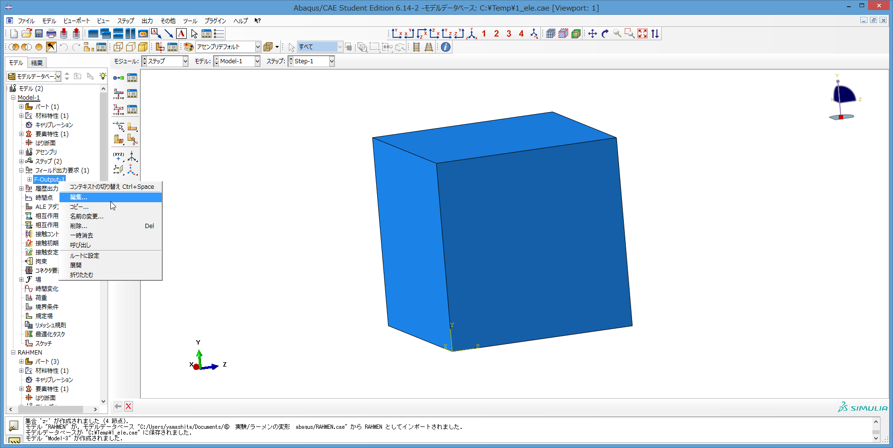
Task: Apply the XY front view icon
Action: 397,34
